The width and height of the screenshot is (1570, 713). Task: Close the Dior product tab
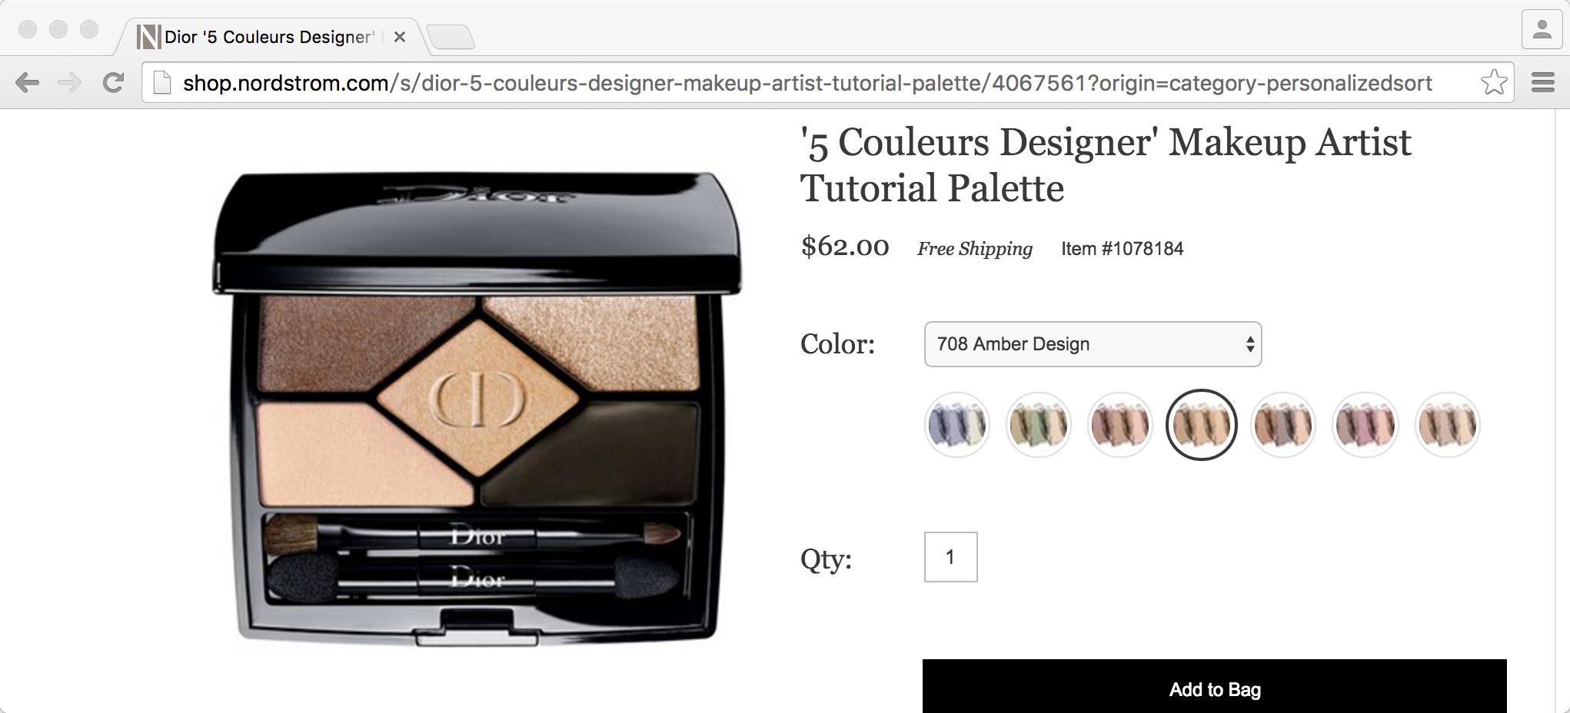coord(399,37)
